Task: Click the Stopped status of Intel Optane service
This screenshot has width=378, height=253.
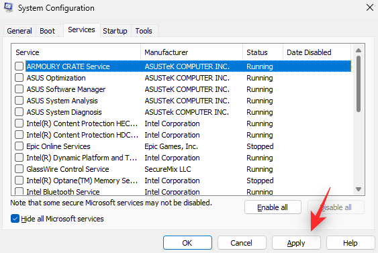Action: click(260, 181)
